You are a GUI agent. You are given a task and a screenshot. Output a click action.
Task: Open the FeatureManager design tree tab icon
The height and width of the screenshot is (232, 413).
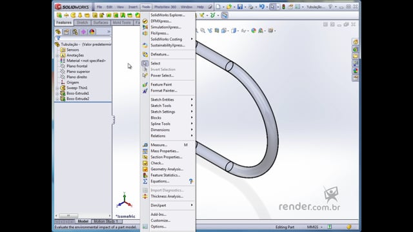[x=58, y=32]
